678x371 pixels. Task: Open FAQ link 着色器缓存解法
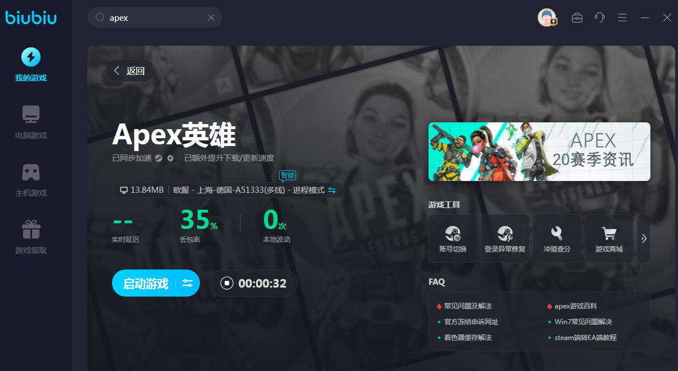(467, 337)
